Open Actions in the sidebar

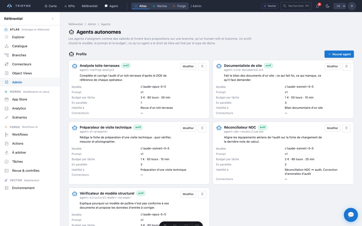point(30,143)
